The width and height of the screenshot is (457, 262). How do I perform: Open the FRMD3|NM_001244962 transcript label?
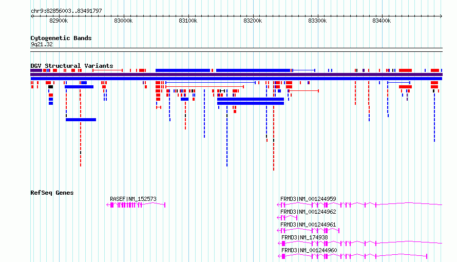pos(308,212)
